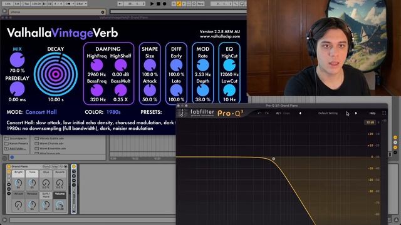The image size is (401, 225).
Task: Open the MODE Concert Hall selector
Action: 41,112
